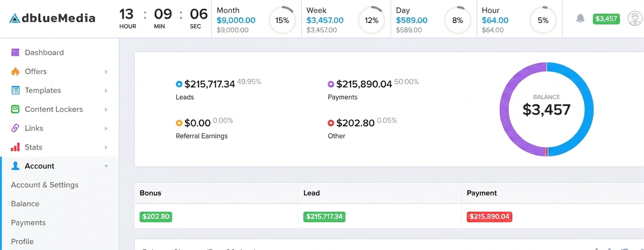Click the Day $589.00 earnings value

411,20
